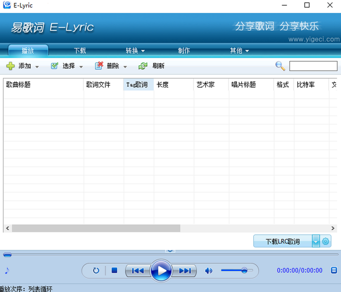341x292 pixels.
Task: Expand the 选择 dropdown arrow
Action: click(x=81, y=67)
